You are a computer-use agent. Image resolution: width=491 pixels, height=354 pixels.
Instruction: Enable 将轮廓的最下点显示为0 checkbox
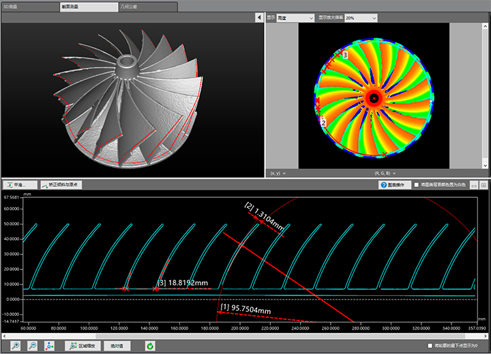[430, 346]
